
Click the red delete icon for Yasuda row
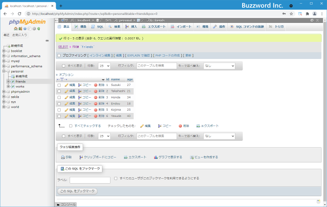[96, 116]
